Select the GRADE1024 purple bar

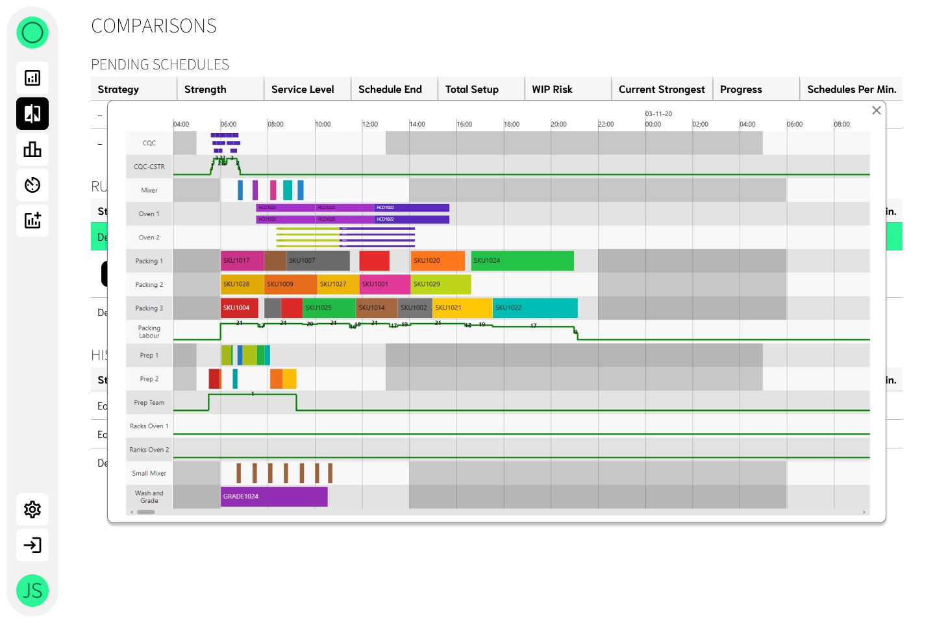coord(274,496)
